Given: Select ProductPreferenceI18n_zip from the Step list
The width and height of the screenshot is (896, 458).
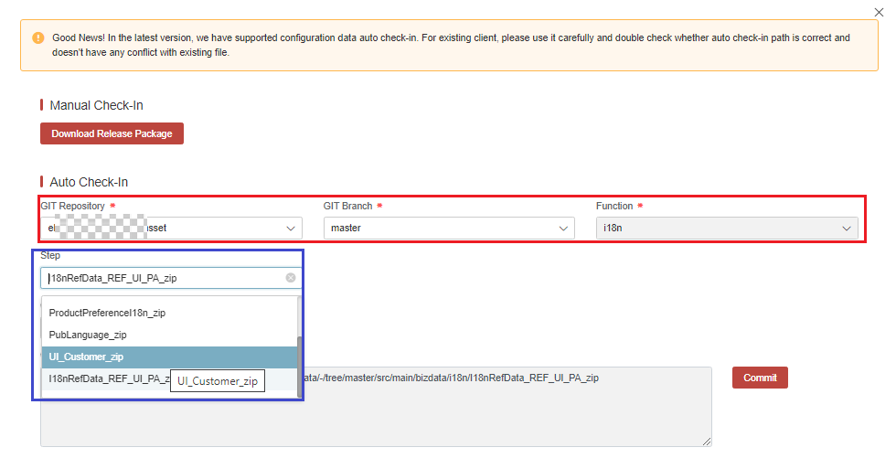Looking at the screenshot, I should (x=106, y=313).
